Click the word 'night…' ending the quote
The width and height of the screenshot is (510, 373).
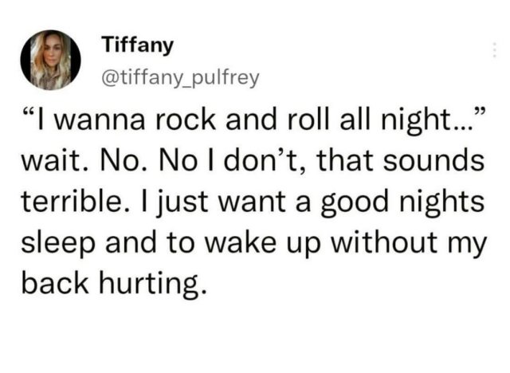pyautogui.click(x=426, y=122)
